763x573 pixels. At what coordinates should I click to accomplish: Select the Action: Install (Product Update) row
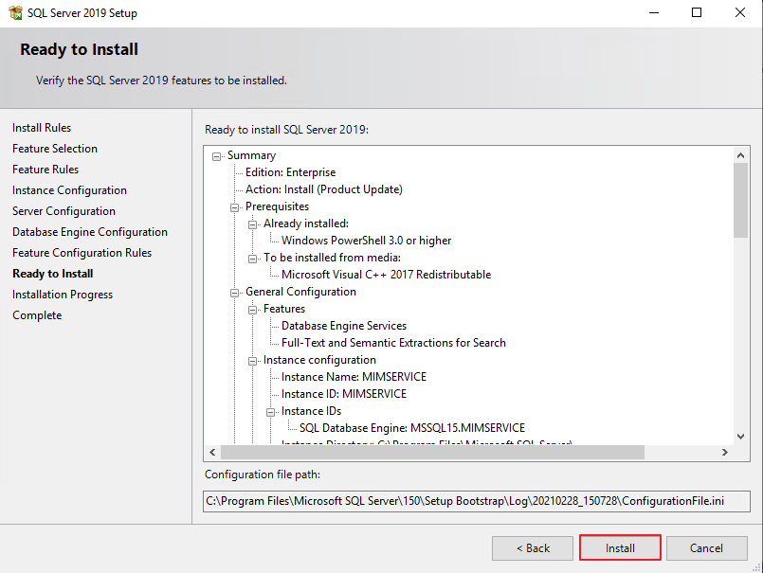coord(324,189)
